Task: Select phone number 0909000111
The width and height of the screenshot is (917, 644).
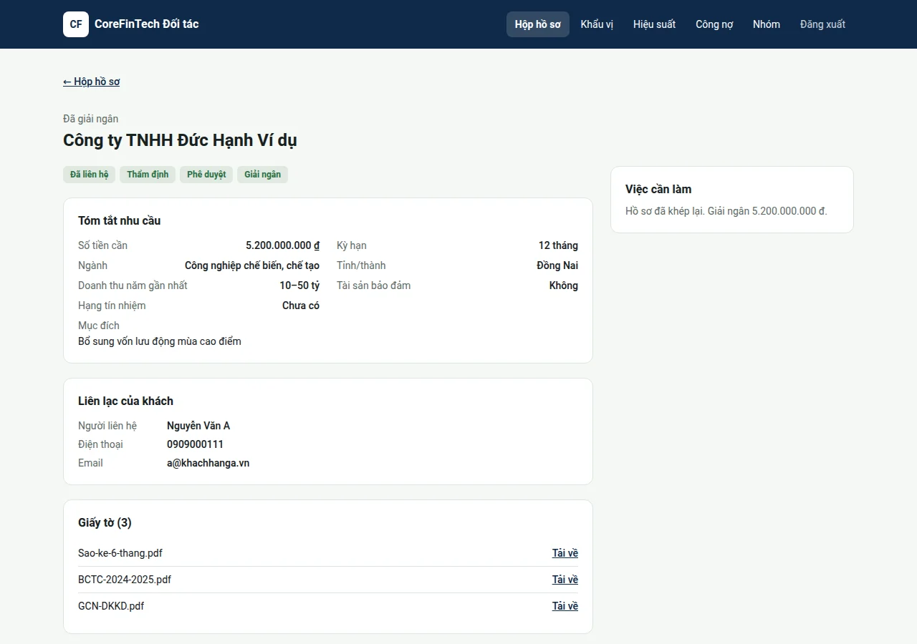Action: coord(195,444)
